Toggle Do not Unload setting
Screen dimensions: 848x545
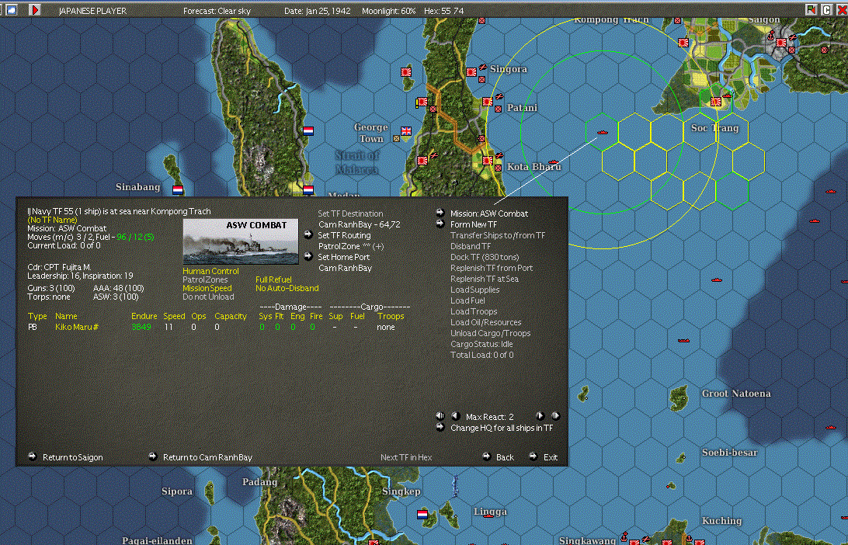pyautogui.click(x=208, y=297)
